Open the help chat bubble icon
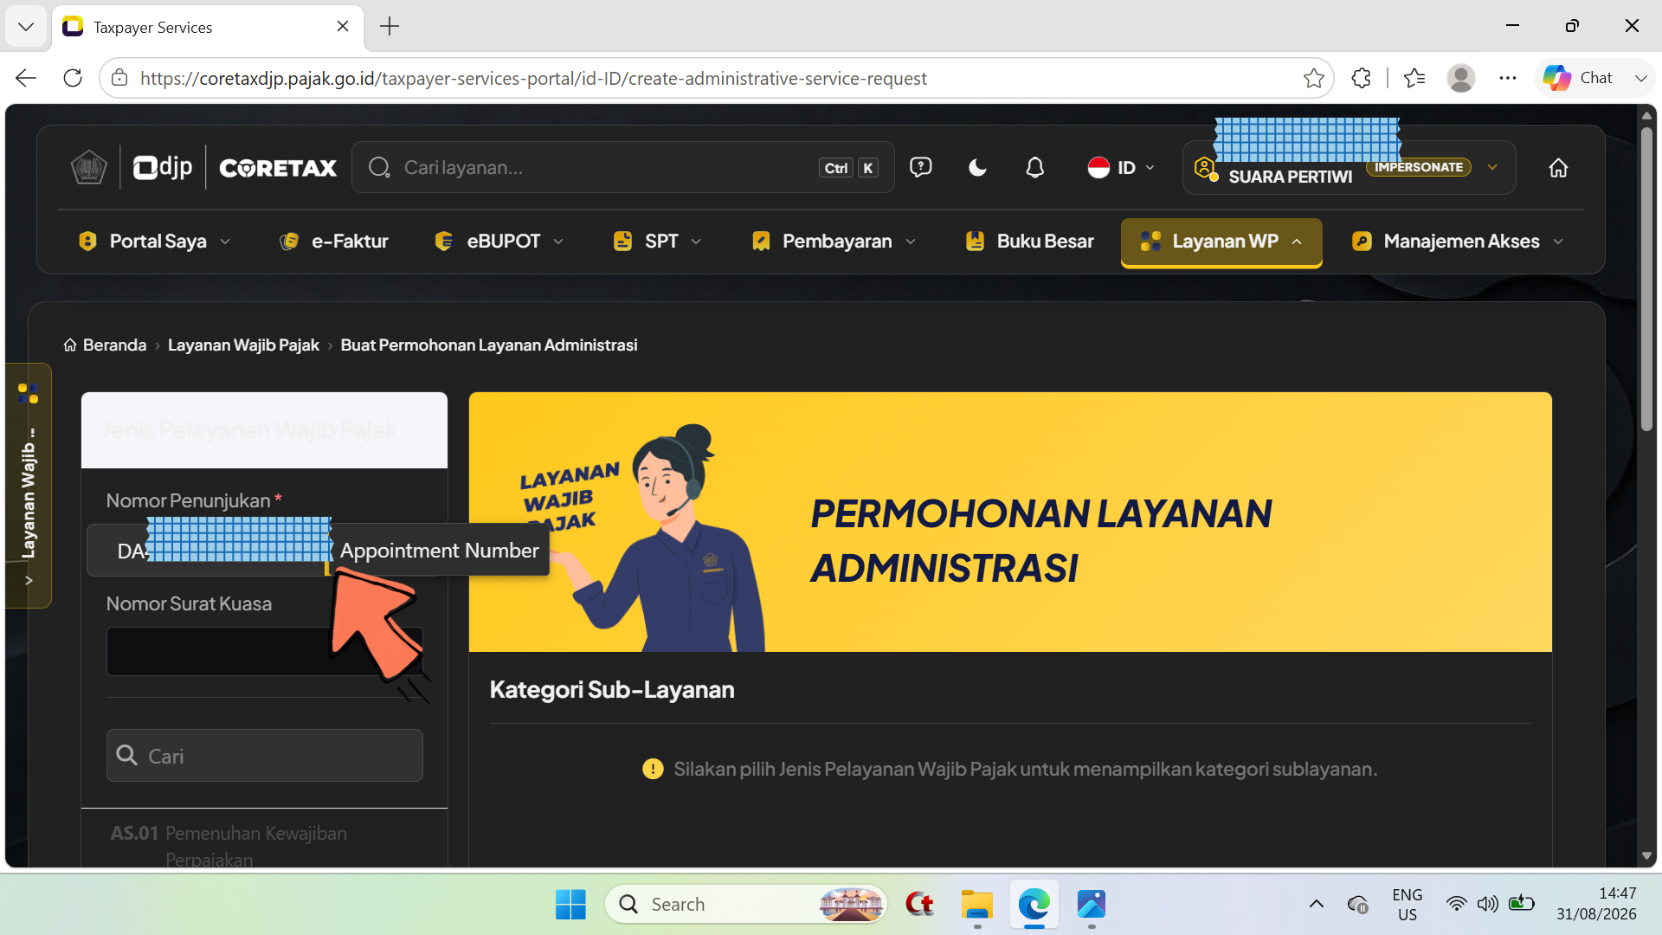 pyautogui.click(x=920, y=167)
